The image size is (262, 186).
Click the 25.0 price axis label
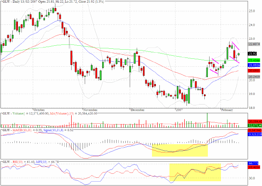252,11
